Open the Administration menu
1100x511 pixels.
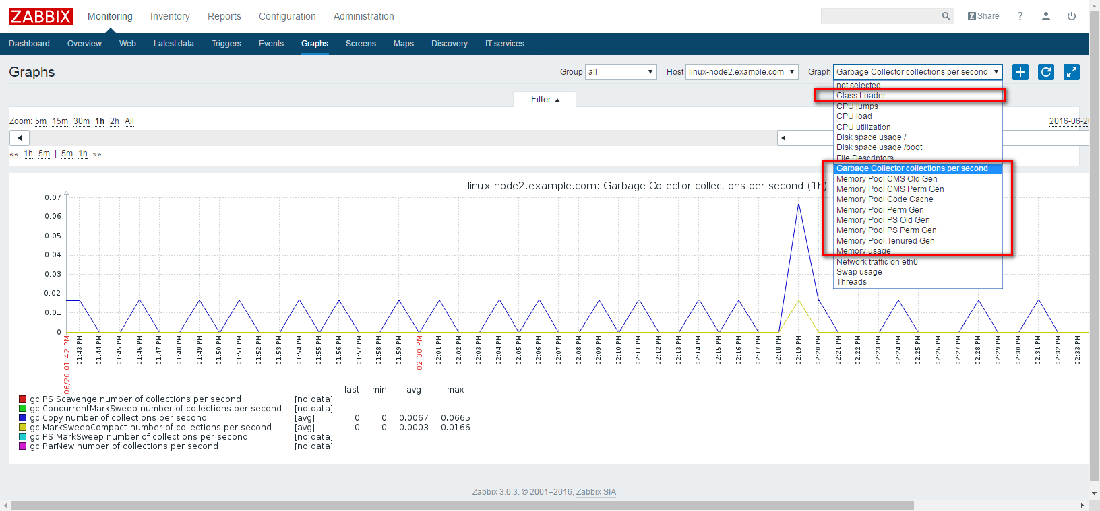pyautogui.click(x=363, y=16)
